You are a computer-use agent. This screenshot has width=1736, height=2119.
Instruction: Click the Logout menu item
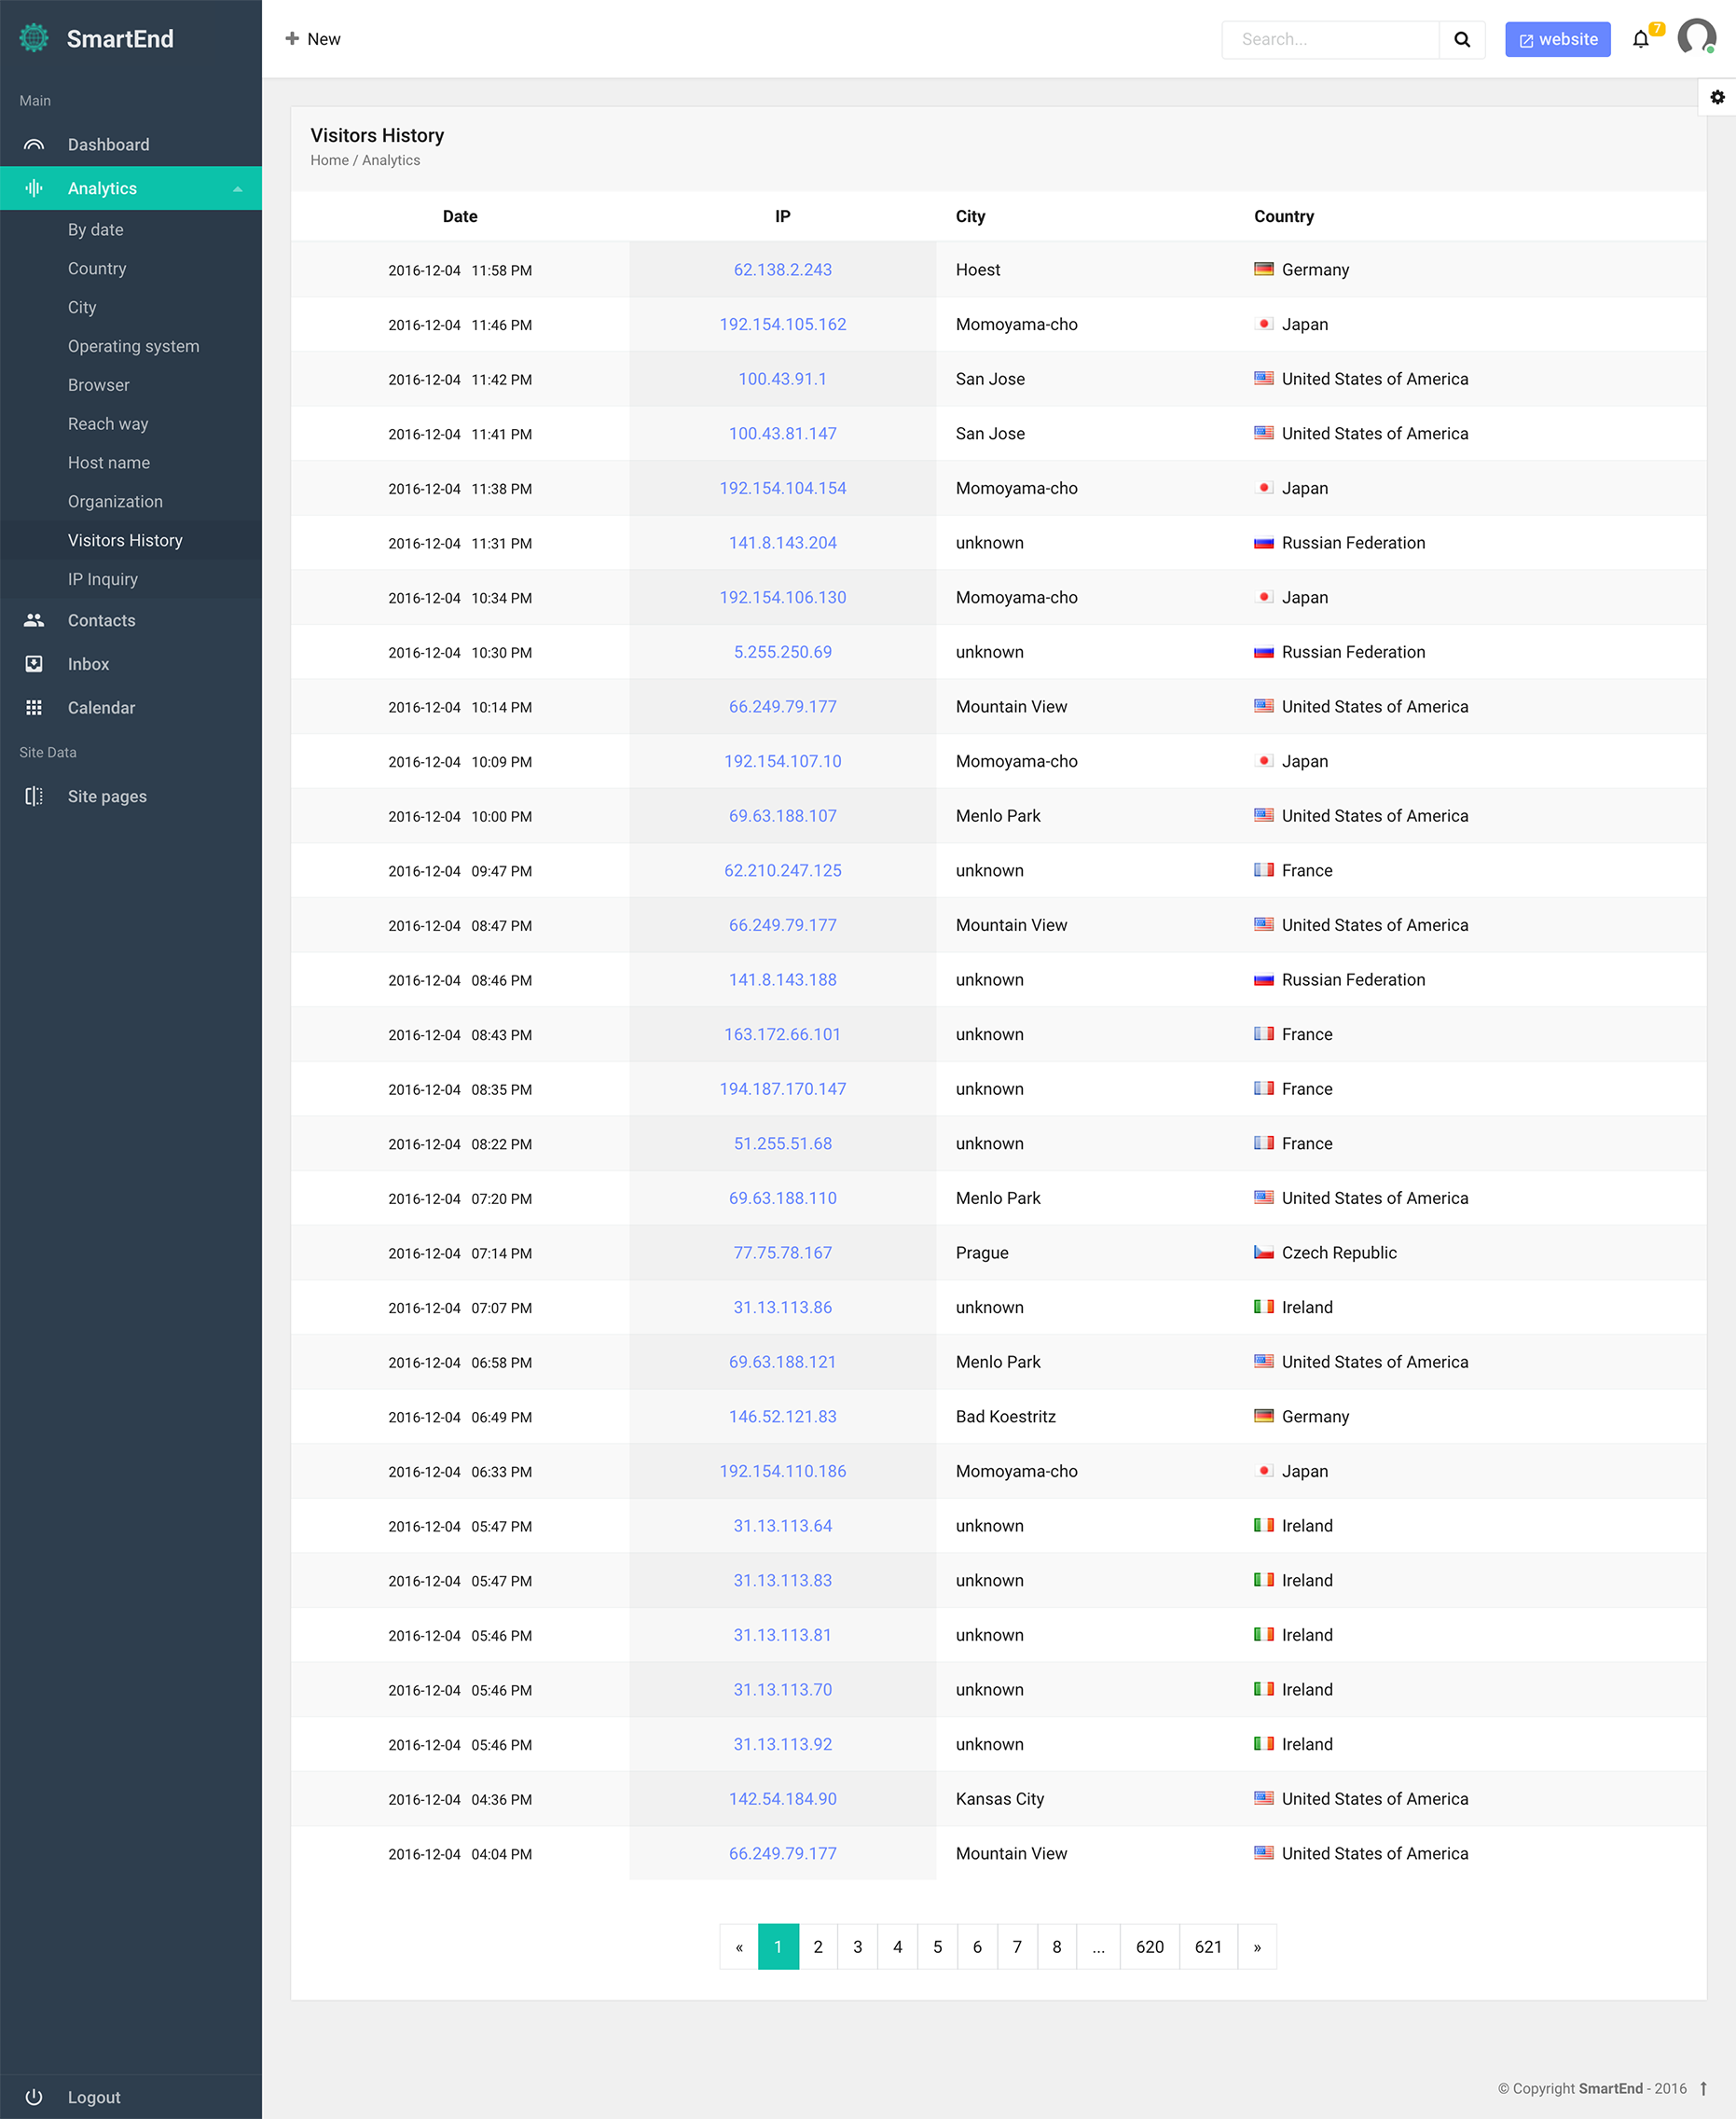point(131,2097)
